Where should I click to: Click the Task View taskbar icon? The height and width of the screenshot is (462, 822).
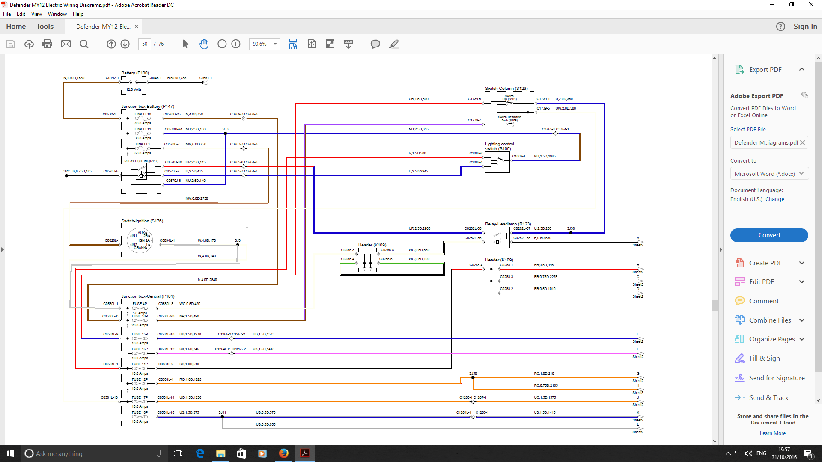(x=178, y=453)
